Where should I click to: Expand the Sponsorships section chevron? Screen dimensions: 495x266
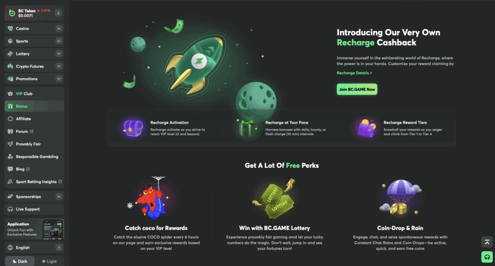click(x=58, y=196)
